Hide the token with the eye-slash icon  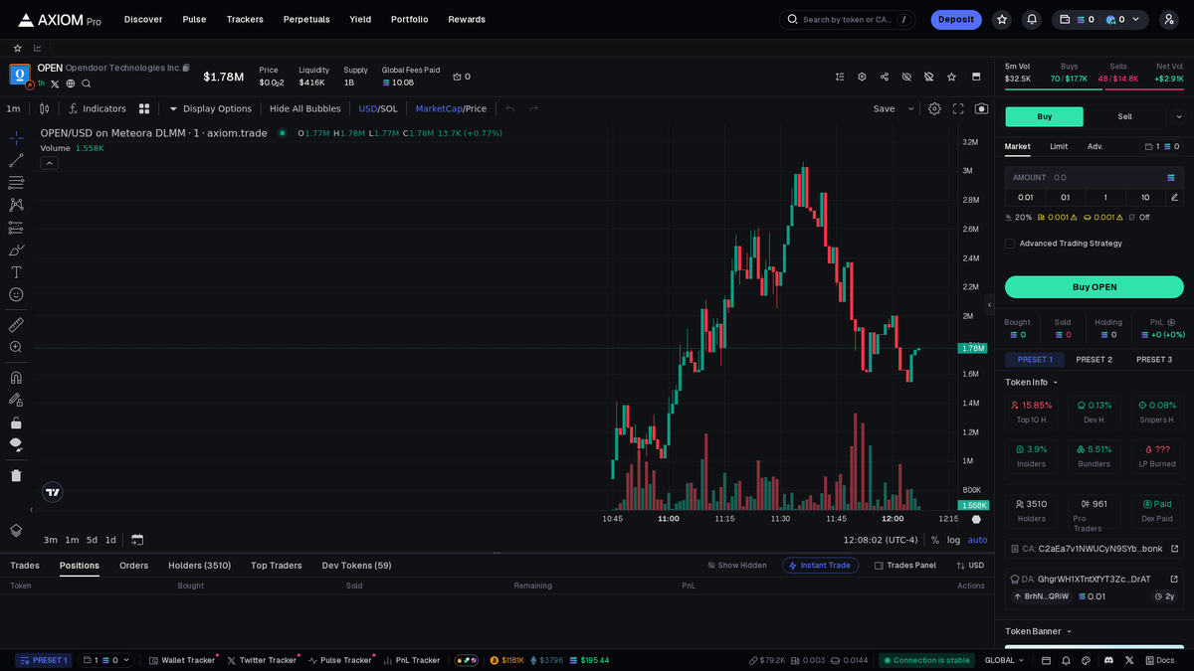click(x=906, y=77)
